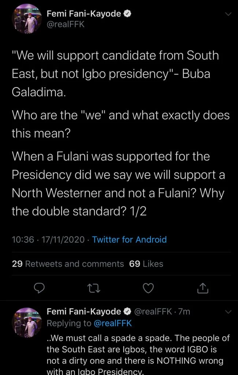Click the 10:36 · 17/11/2020 timestamp
The image size is (238, 375).
pos(48,240)
